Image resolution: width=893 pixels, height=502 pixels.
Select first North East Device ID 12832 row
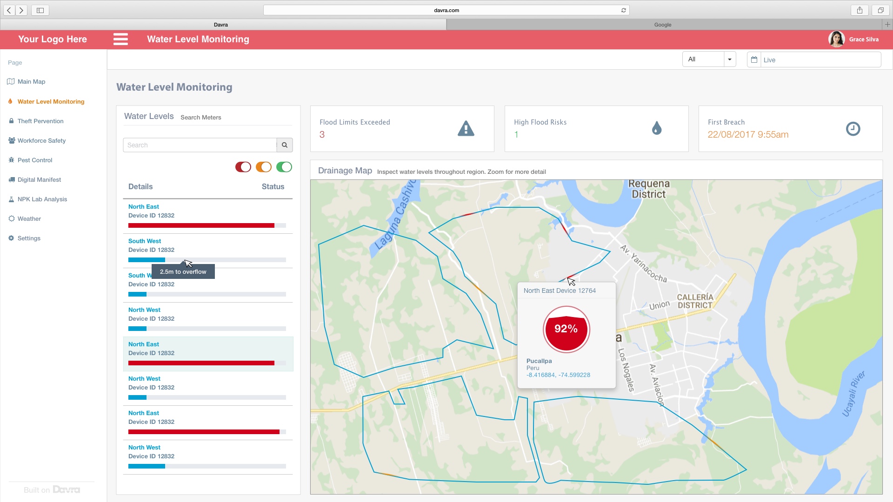click(x=208, y=216)
